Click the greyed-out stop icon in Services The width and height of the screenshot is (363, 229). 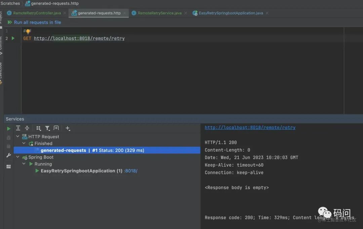8,146
